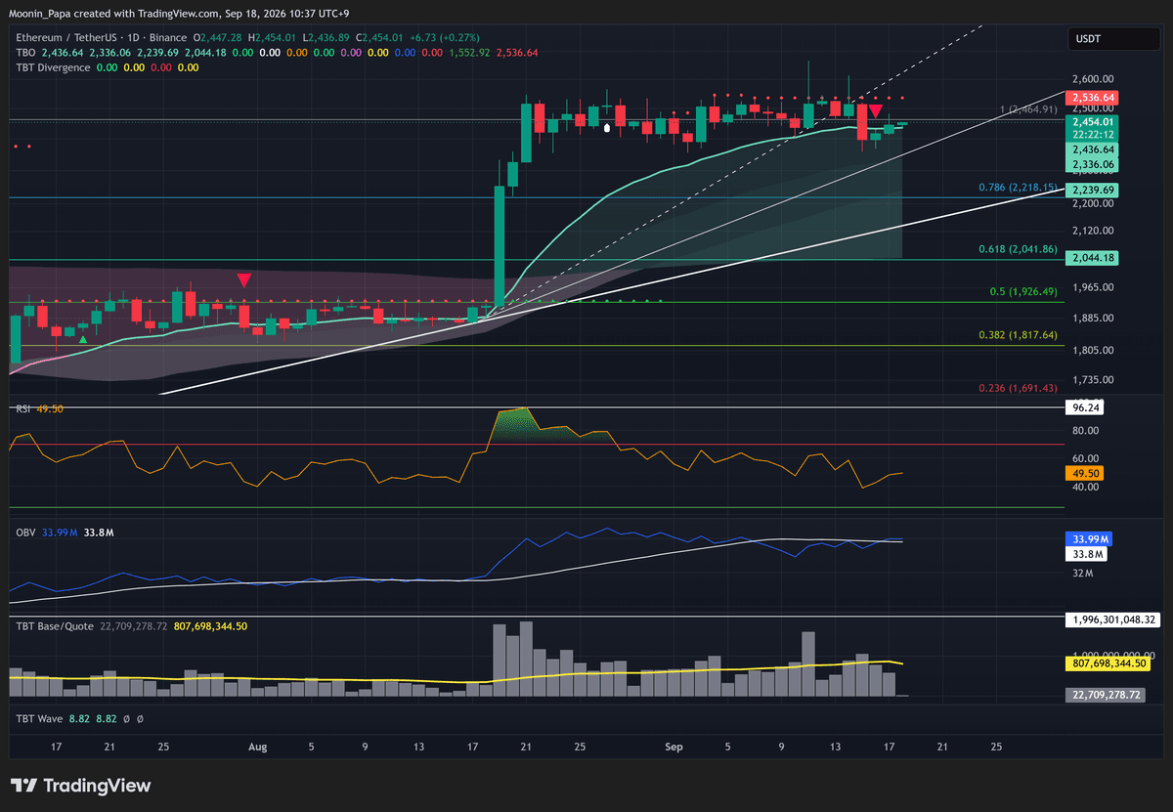1173x812 pixels.
Task: Click the white marker on the late-August candle
Action: [608, 127]
